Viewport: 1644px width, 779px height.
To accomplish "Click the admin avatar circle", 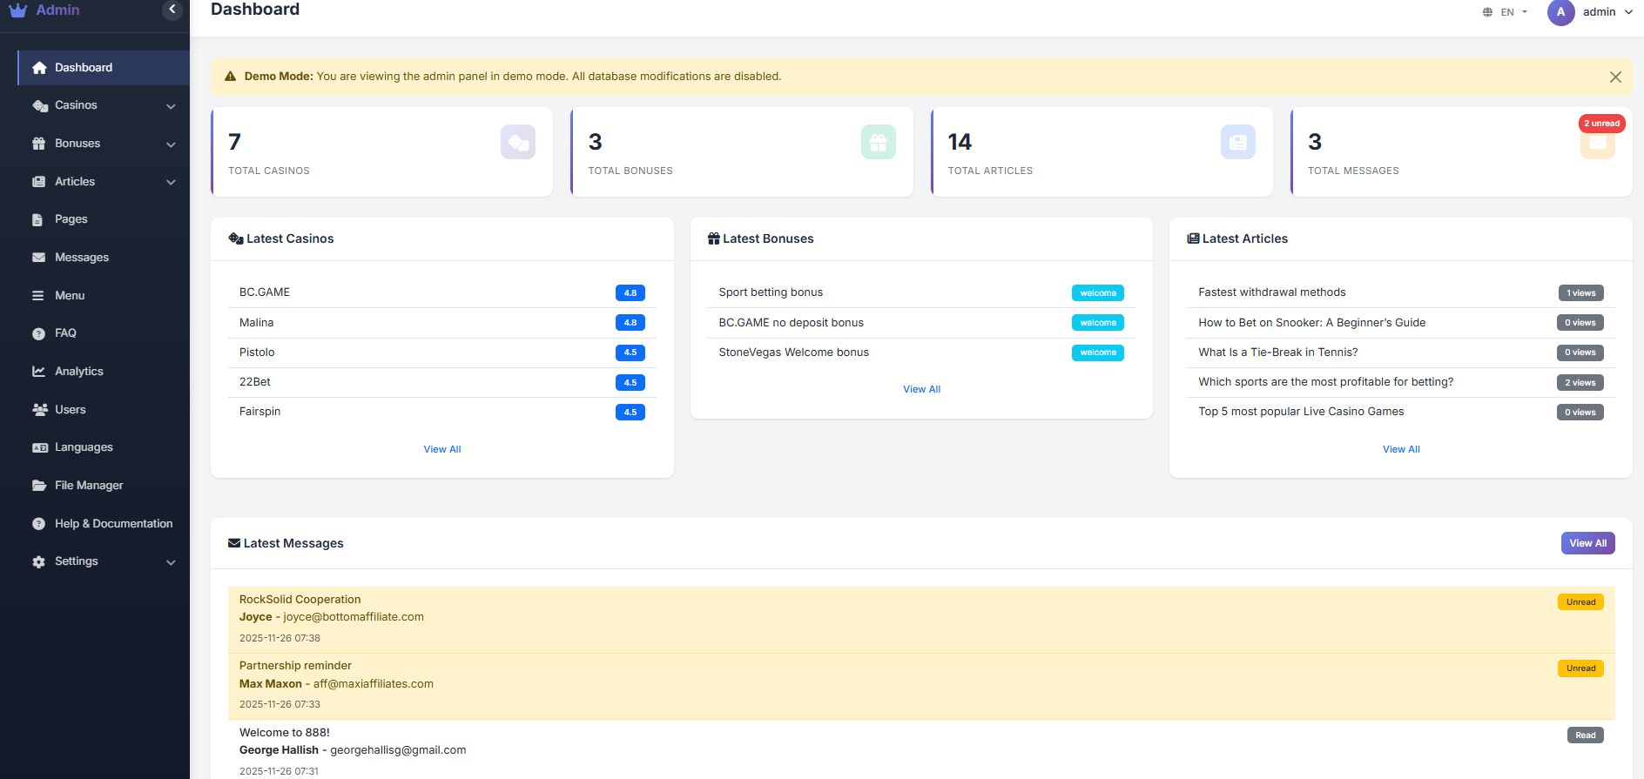I will (1560, 12).
